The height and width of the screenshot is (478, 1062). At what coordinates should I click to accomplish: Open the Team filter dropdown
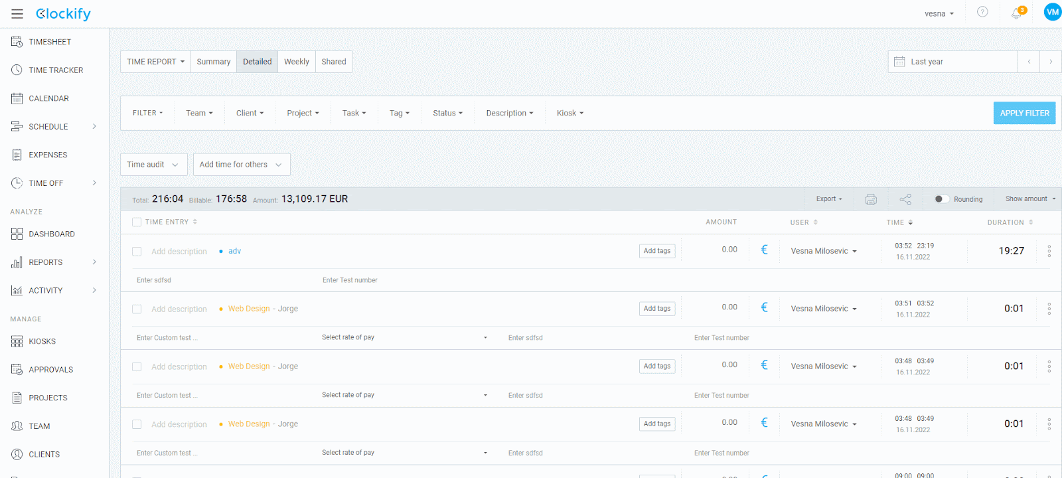[x=199, y=113]
